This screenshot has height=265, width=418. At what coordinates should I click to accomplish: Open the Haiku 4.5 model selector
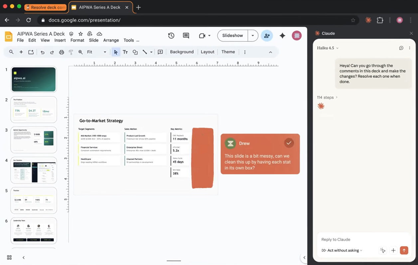click(328, 48)
